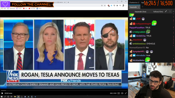
Task: Open the Chrome extensions puzzle icon
Action: coord(117,5)
